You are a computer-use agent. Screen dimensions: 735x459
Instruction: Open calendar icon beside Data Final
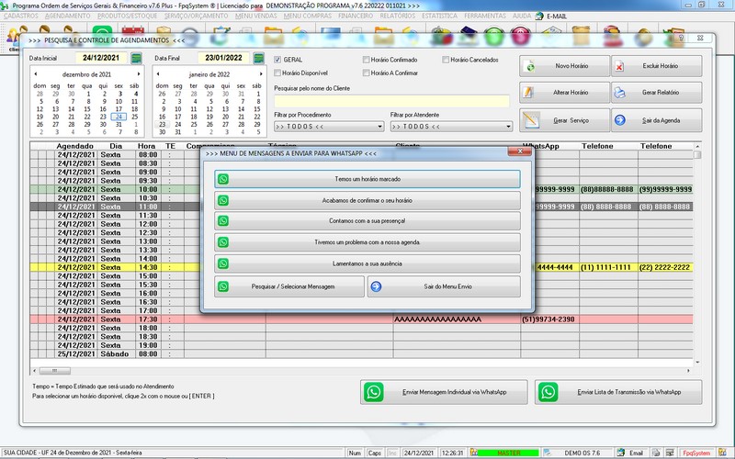(258, 58)
